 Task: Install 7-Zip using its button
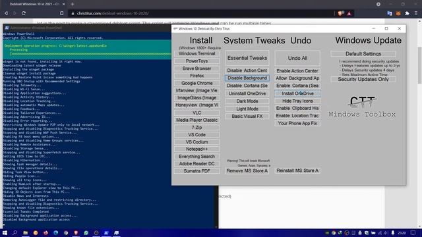point(196,127)
